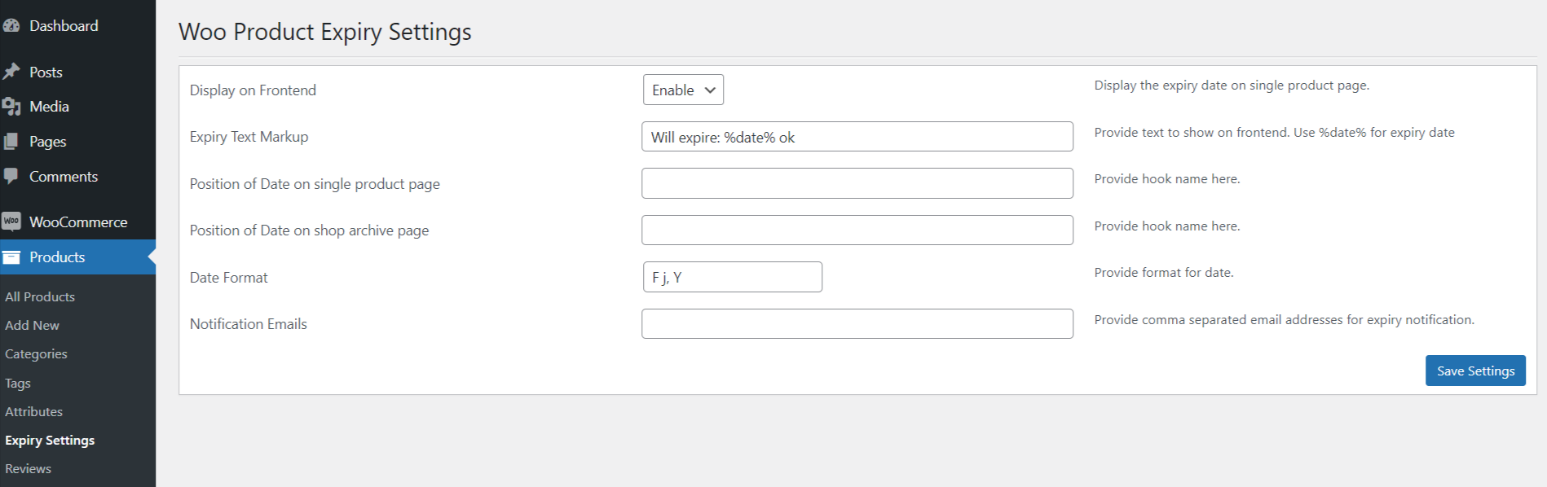1547x487 pixels.
Task: Open All Products submenu item
Action: (40, 296)
